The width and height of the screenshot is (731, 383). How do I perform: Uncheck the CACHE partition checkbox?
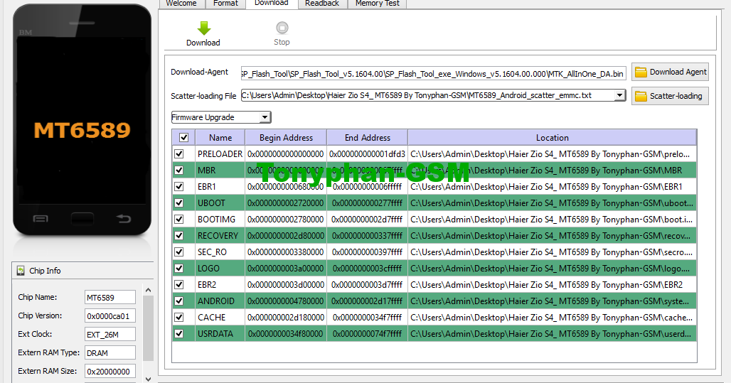click(179, 318)
